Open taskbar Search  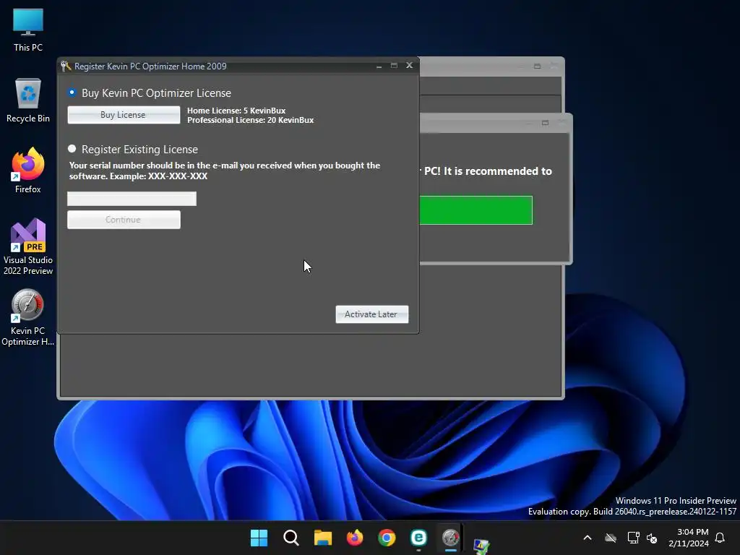point(291,538)
